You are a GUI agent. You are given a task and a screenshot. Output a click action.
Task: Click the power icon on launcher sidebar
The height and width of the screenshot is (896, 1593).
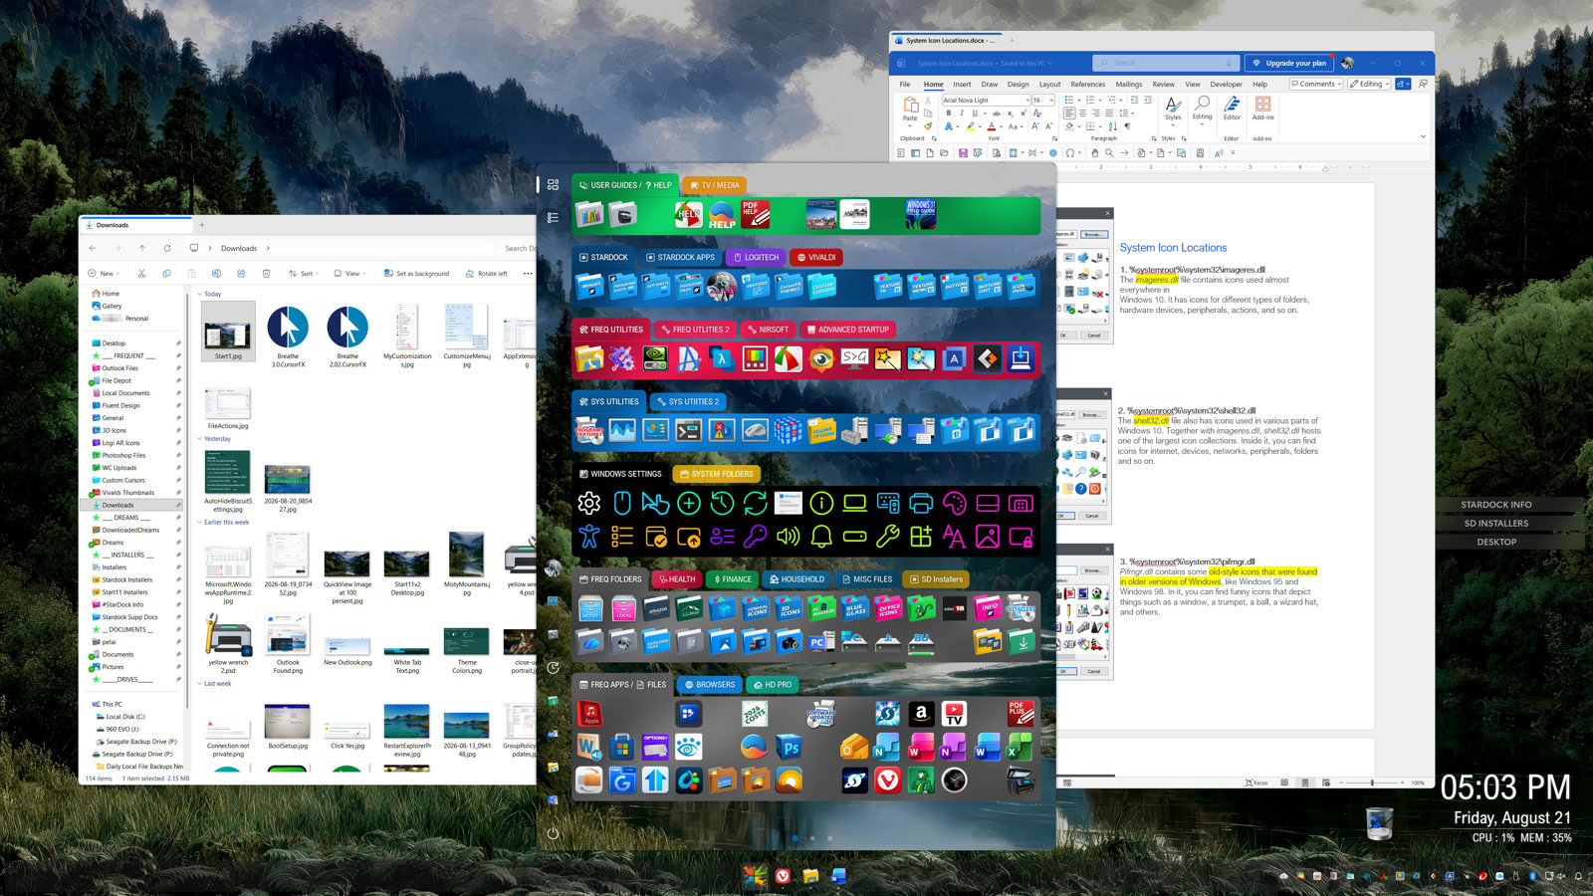click(x=553, y=833)
